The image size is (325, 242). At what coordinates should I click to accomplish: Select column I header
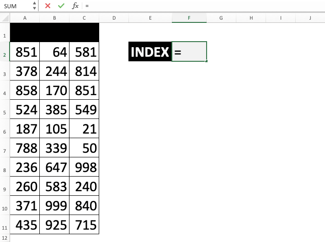pyautogui.click(x=281, y=18)
